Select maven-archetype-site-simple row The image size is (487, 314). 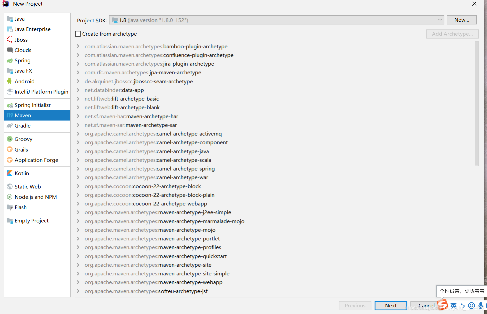(275, 273)
